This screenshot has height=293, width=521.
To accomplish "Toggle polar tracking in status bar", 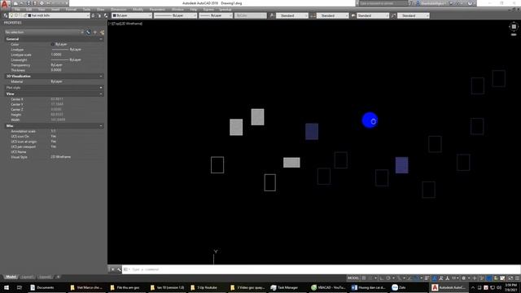I will coord(387,278).
